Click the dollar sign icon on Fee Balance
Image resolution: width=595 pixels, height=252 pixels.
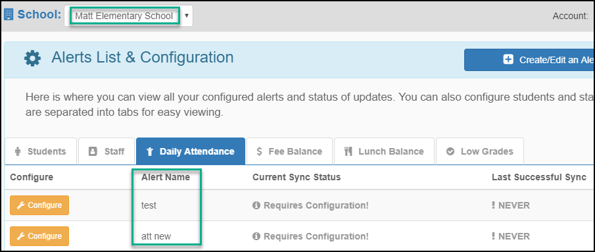pos(260,151)
